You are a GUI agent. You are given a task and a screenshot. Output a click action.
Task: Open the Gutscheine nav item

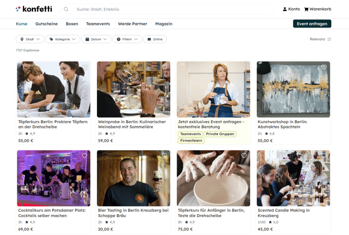click(x=46, y=24)
